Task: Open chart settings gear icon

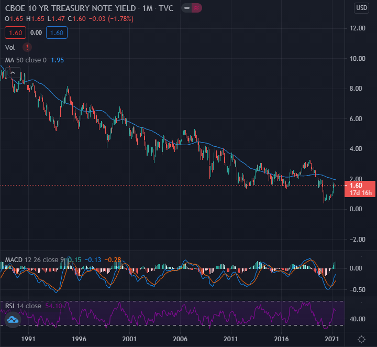Action: pyautogui.click(x=361, y=339)
